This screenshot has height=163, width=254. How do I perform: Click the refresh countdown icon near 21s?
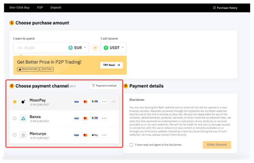pos(75,86)
